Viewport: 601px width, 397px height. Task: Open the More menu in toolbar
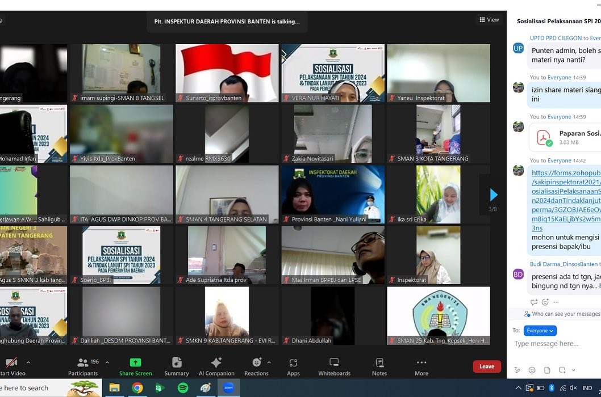[x=421, y=366]
